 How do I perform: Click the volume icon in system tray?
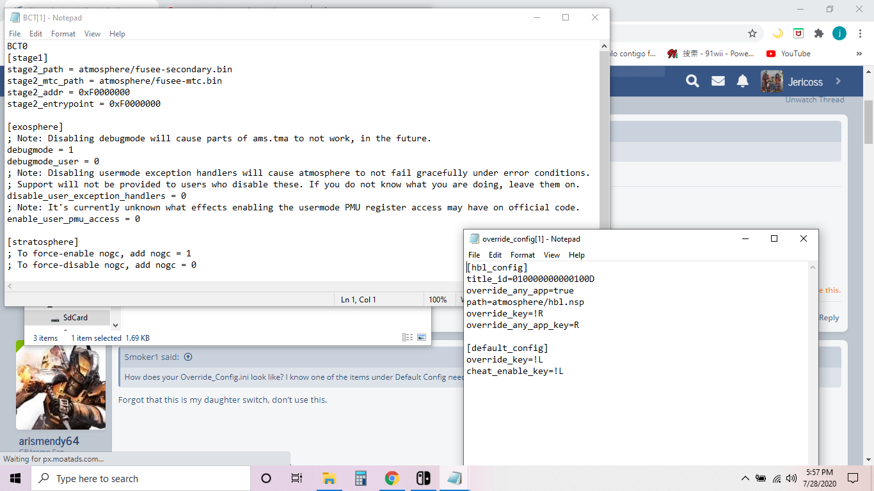pyautogui.click(x=791, y=478)
